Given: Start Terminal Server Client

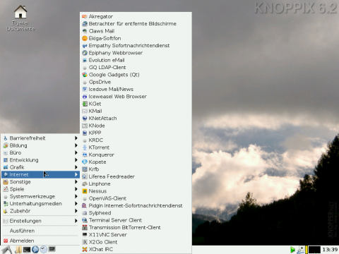Looking at the screenshot, I should 136,220.
